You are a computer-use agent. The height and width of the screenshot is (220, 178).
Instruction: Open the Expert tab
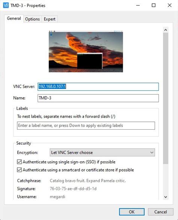(x=50, y=19)
